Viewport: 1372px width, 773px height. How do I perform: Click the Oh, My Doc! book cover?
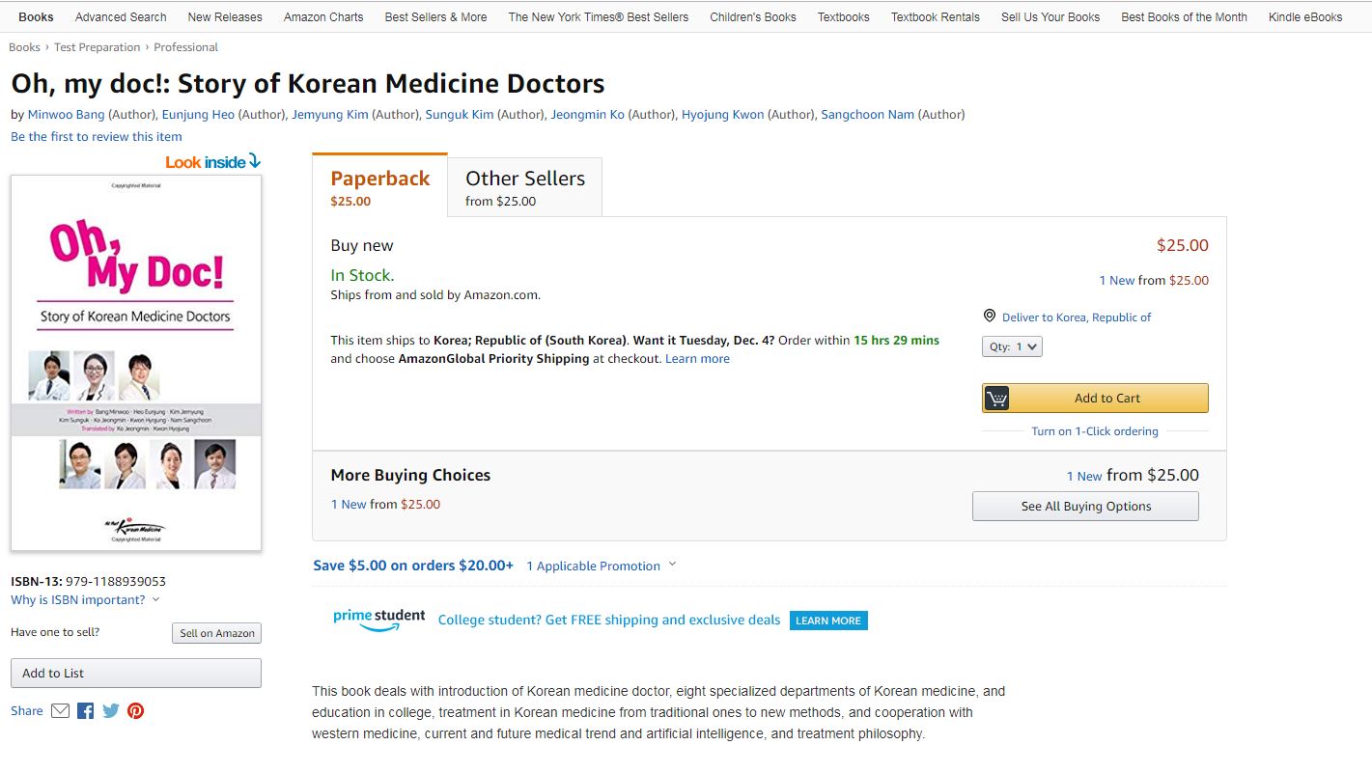[136, 363]
